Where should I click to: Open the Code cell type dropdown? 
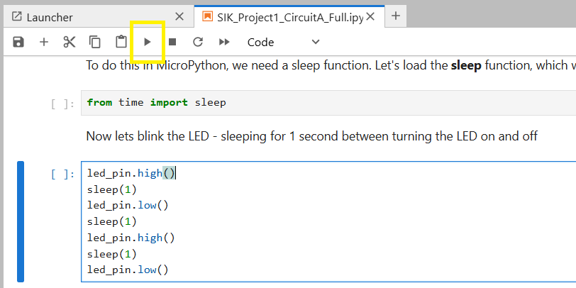pyautogui.click(x=283, y=43)
